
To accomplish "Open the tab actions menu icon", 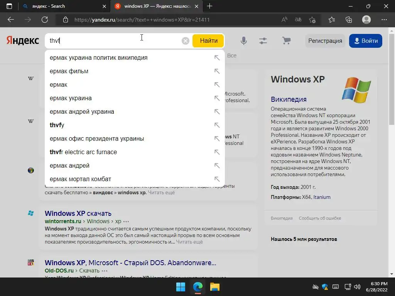I will click(9, 6).
